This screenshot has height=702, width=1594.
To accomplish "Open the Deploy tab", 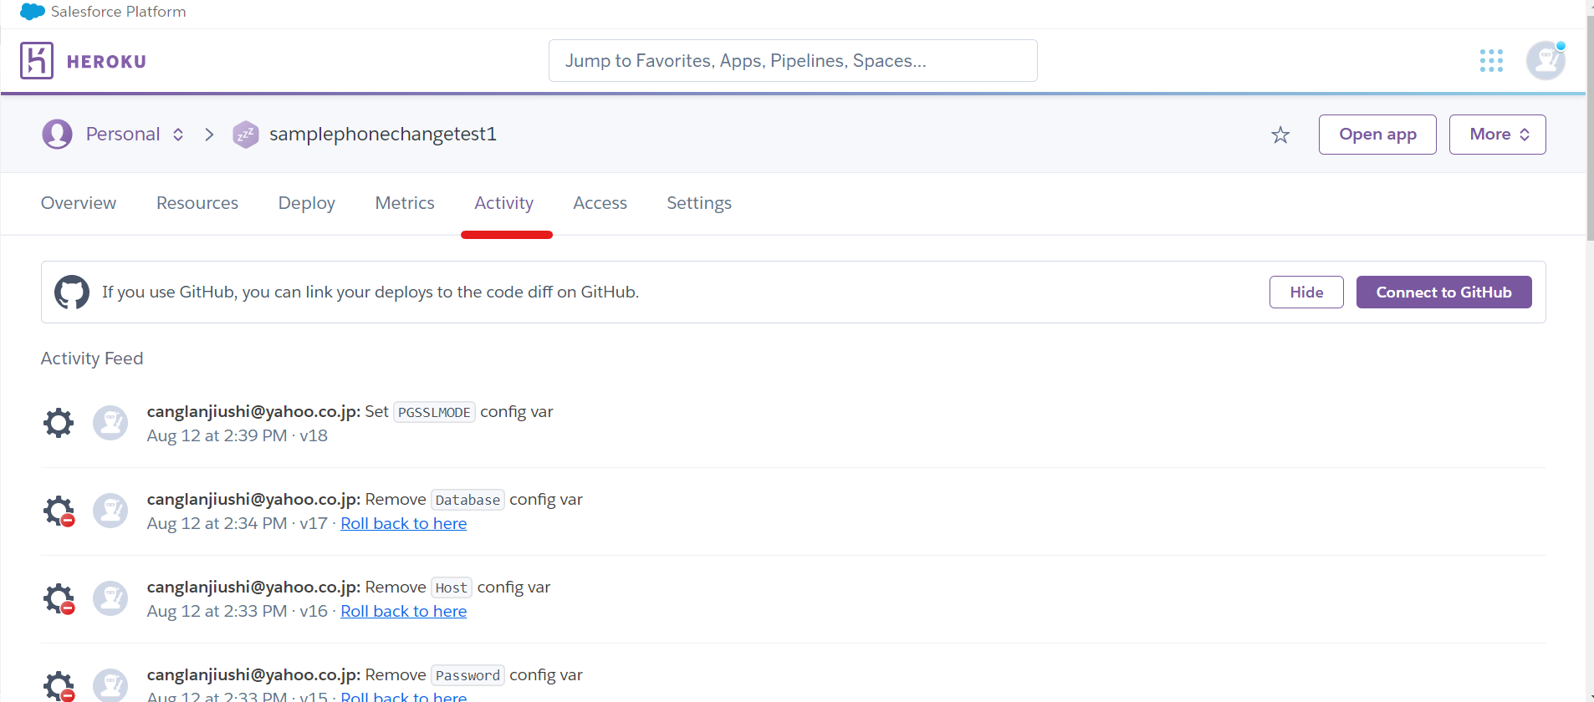I will click(307, 203).
